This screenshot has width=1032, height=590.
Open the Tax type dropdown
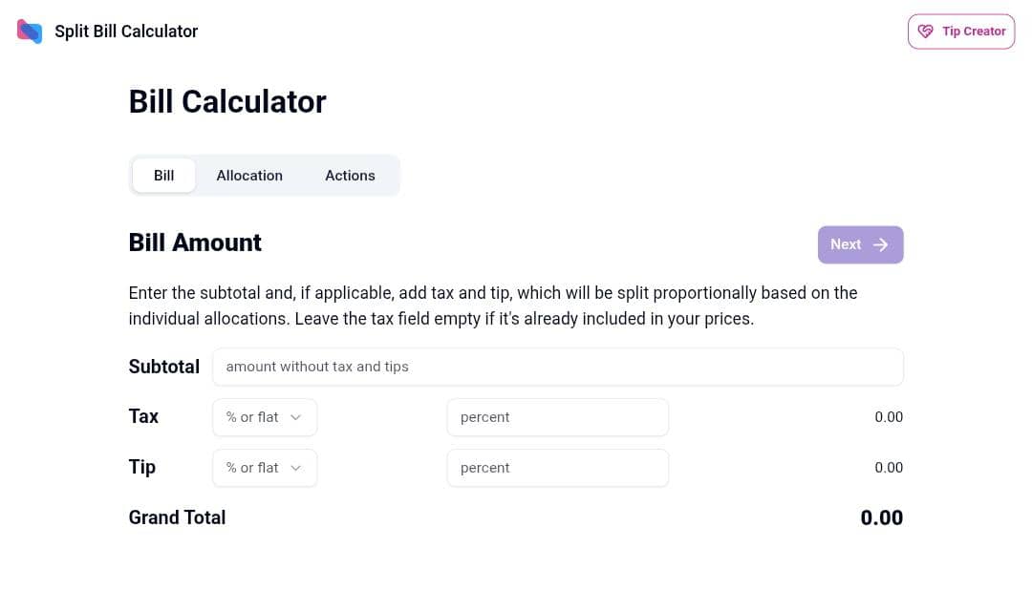point(264,417)
